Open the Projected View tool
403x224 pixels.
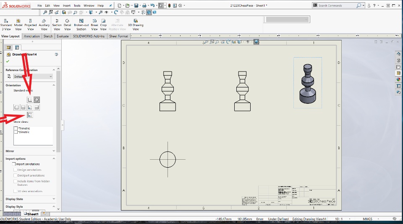click(x=31, y=24)
